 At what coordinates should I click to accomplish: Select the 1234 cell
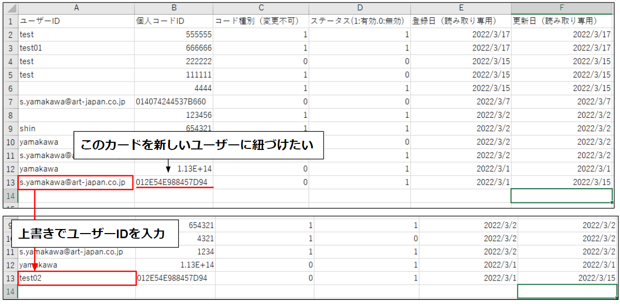[x=176, y=251]
